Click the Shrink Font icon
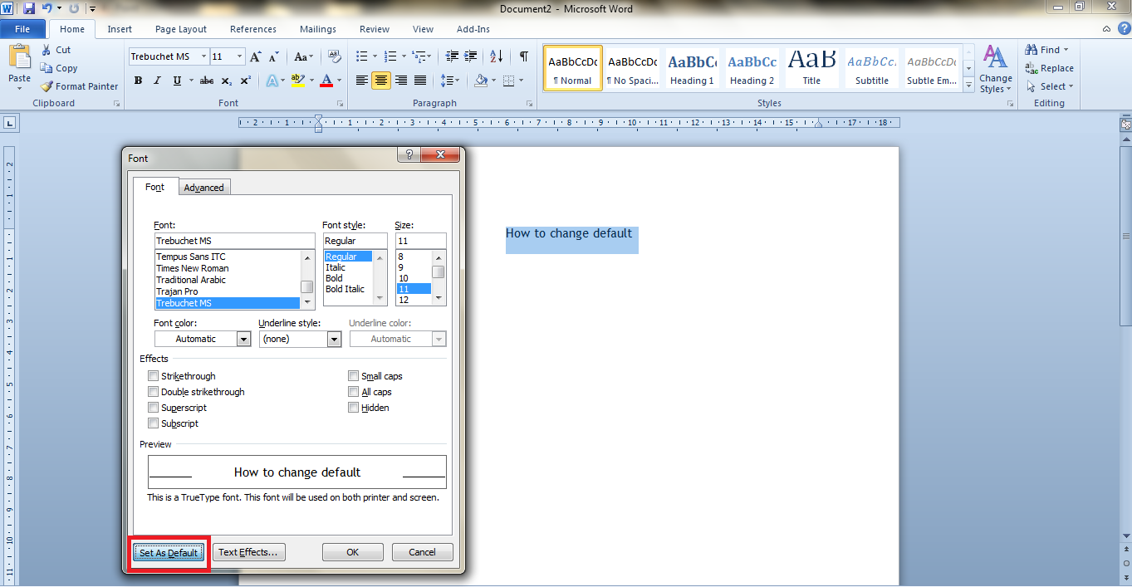 coord(275,56)
